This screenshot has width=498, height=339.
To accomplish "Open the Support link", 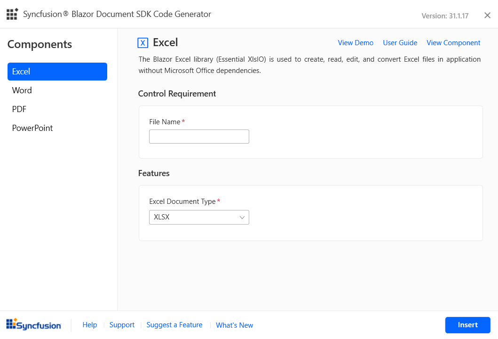I will [122, 325].
